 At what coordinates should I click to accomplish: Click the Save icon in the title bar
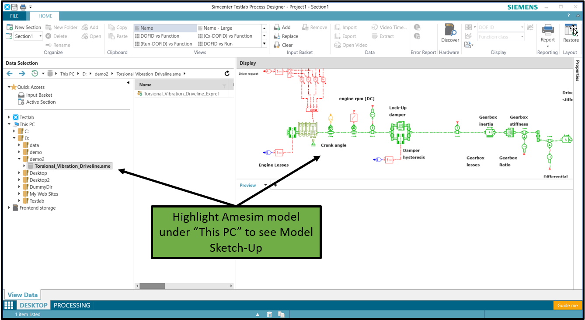pyautogui.click(x=14, y=7)
